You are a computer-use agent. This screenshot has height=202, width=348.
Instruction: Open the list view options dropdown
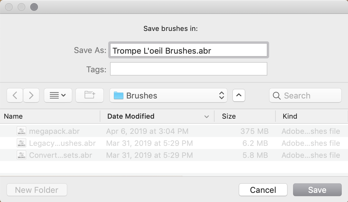pyautogui.click(x=58, y=95)
